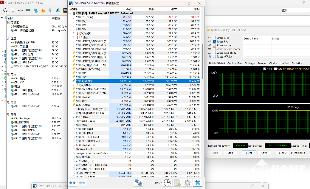Open HWiNFO sensor settings gear icon
This screenshot has width=310, height=189.
(x=187, y=183)
